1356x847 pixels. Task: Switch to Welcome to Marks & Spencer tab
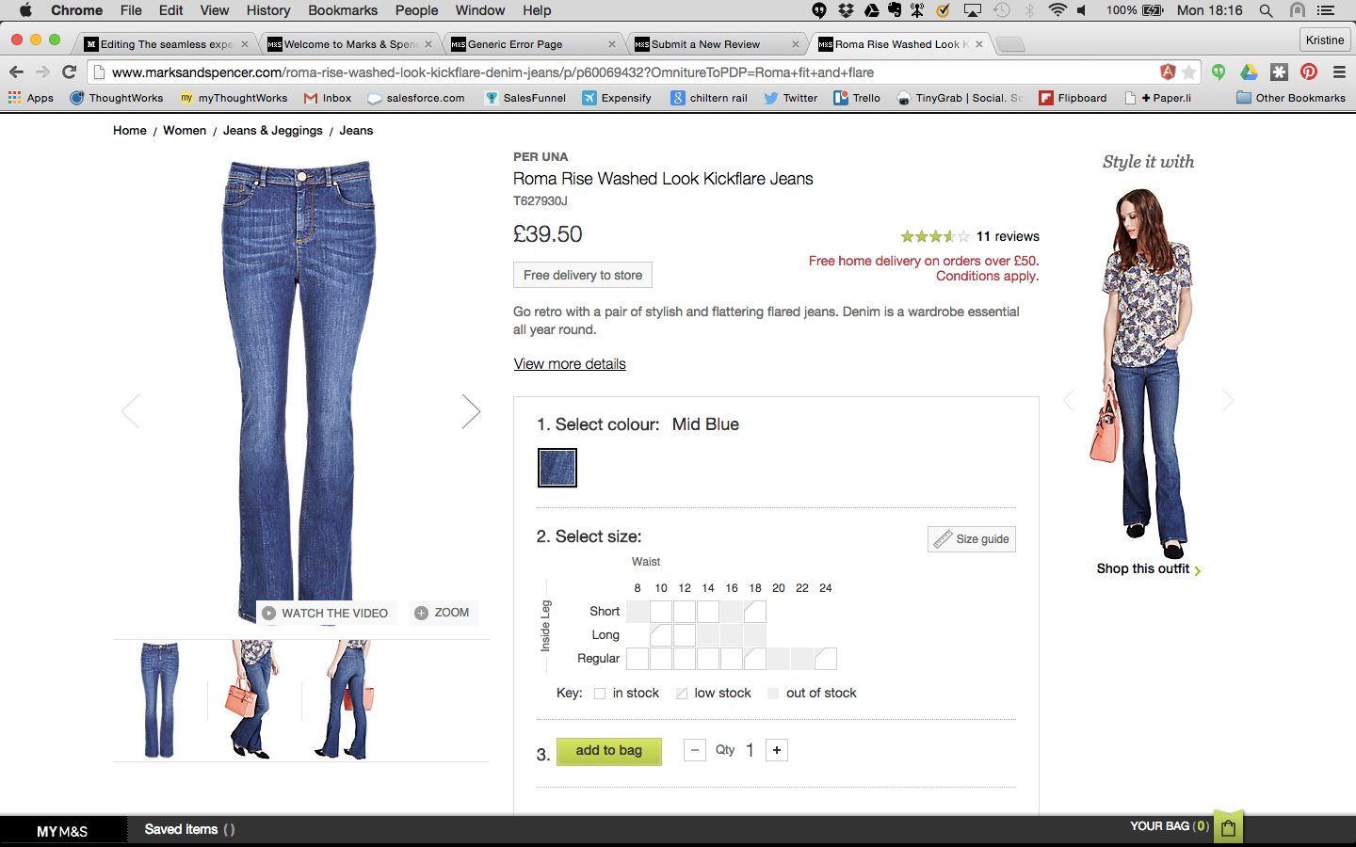coord(350,44)
